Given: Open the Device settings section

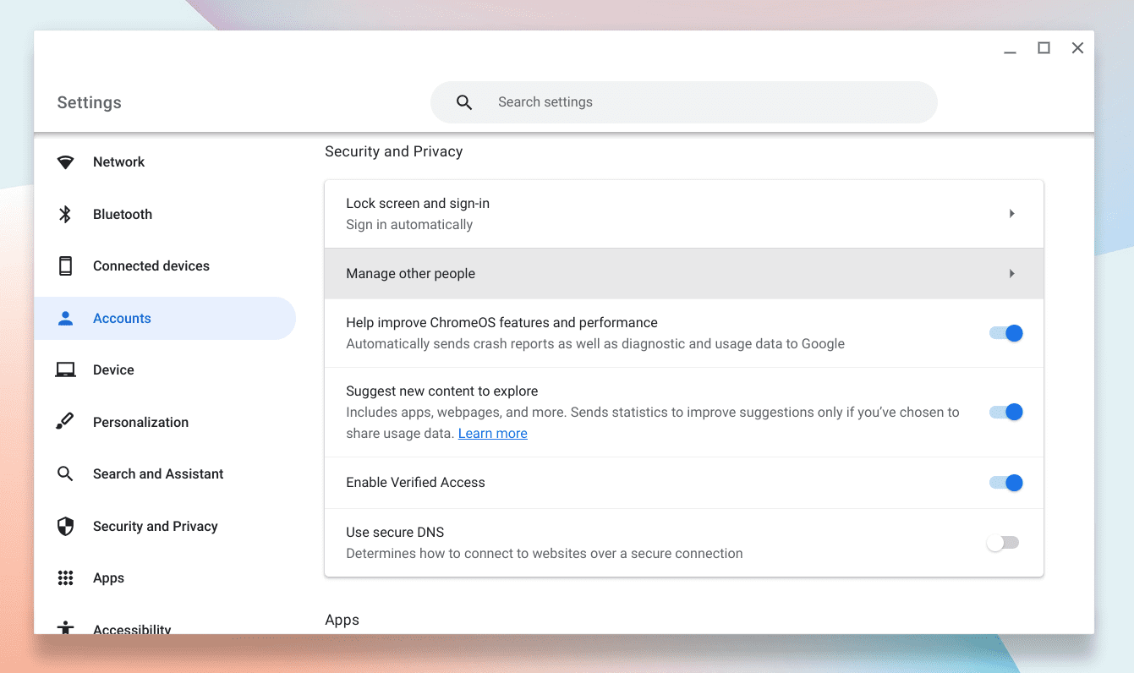Looking at the screenshot, I should coord(165,370).
